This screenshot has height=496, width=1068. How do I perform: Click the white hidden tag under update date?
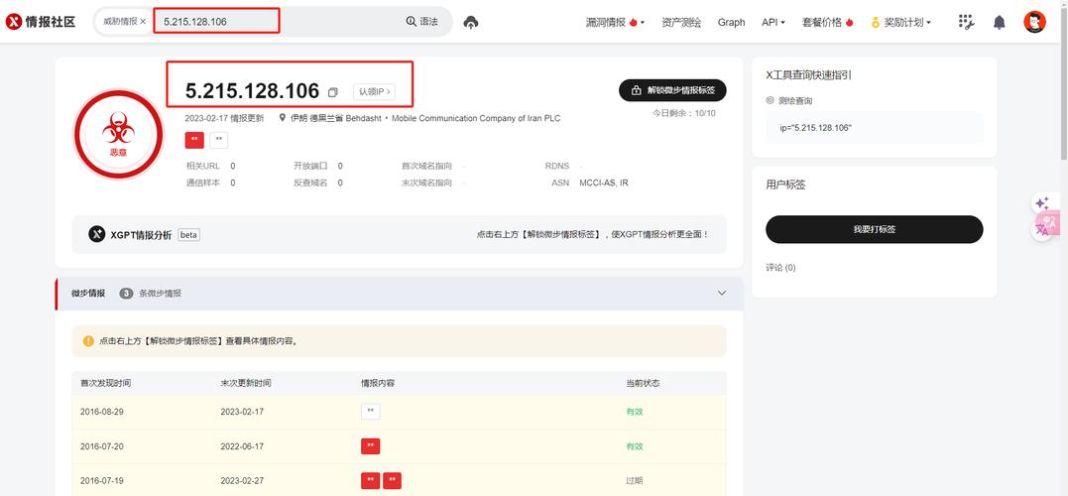point(218,140)
